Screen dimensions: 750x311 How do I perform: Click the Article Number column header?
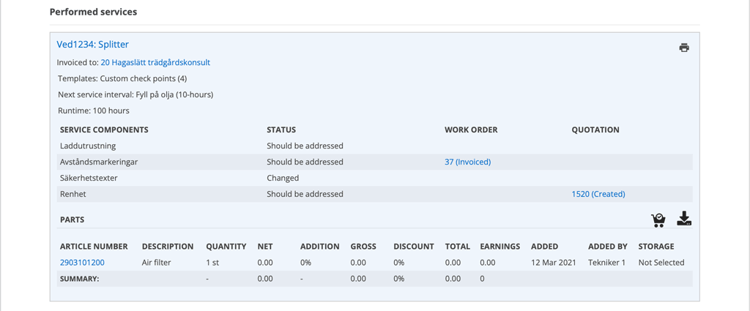(94, 247)
